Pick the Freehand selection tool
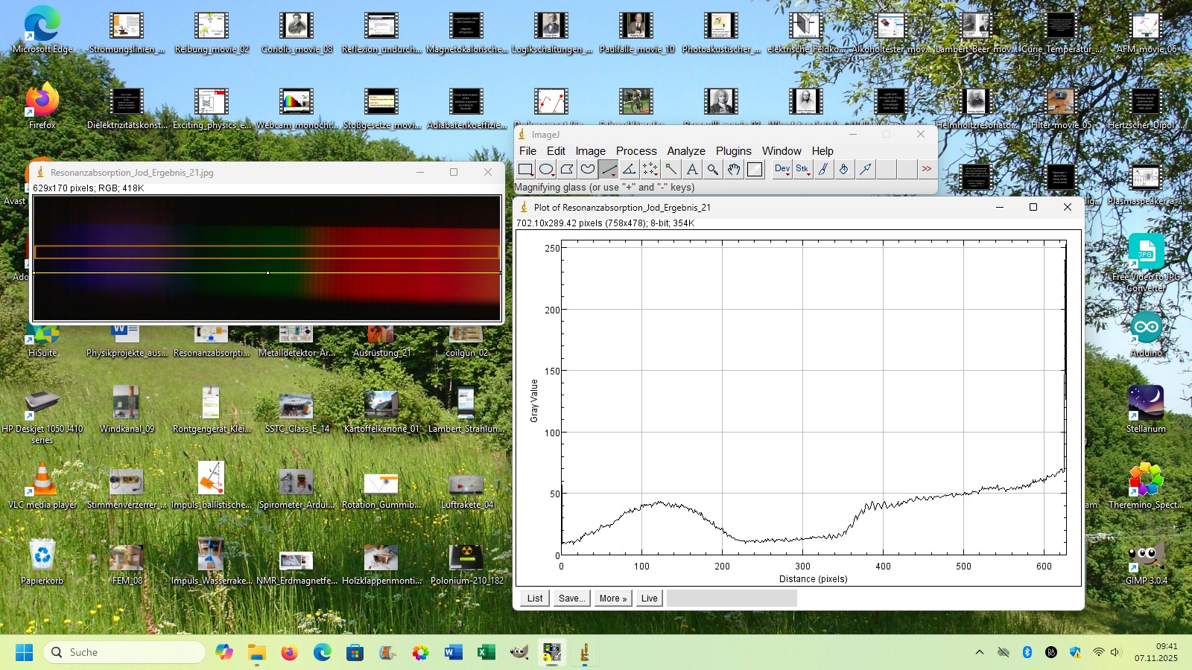Screen dimensions: 1192x670 tap(588, 170)
